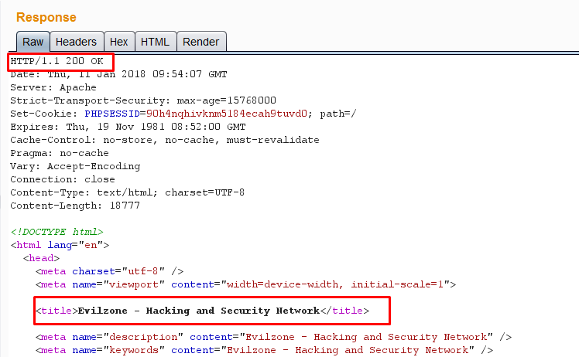Click the html lang="en" tag
Screen dimensions: 579x357
point(60,245)
